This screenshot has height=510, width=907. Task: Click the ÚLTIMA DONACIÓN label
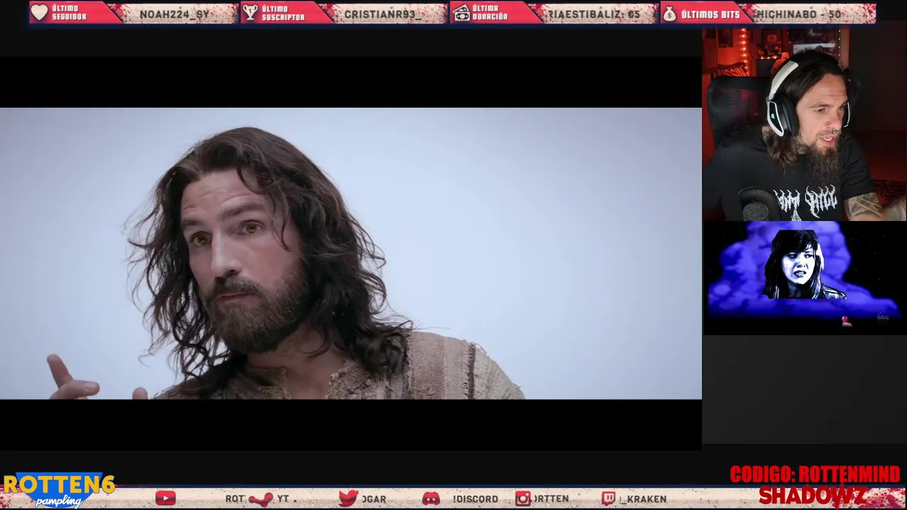pyautogui.click(x=490, y=13)
